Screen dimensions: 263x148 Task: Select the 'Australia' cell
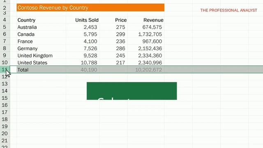[41, 27]
